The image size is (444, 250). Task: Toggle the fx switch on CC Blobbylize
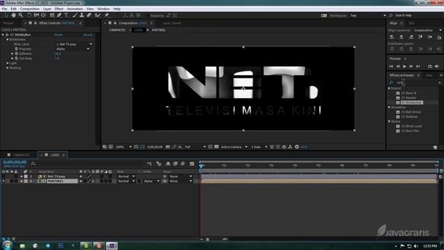tap(7, 35)
